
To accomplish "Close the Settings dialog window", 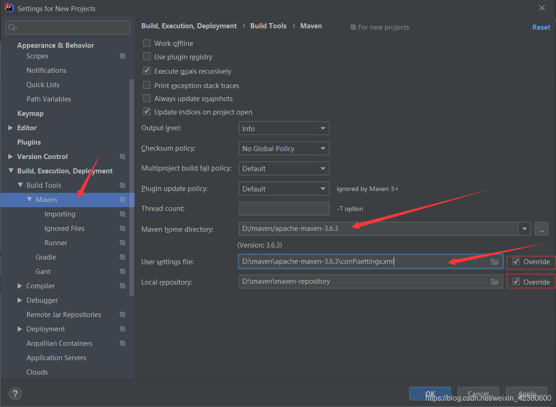I will (x=542, y=8).
